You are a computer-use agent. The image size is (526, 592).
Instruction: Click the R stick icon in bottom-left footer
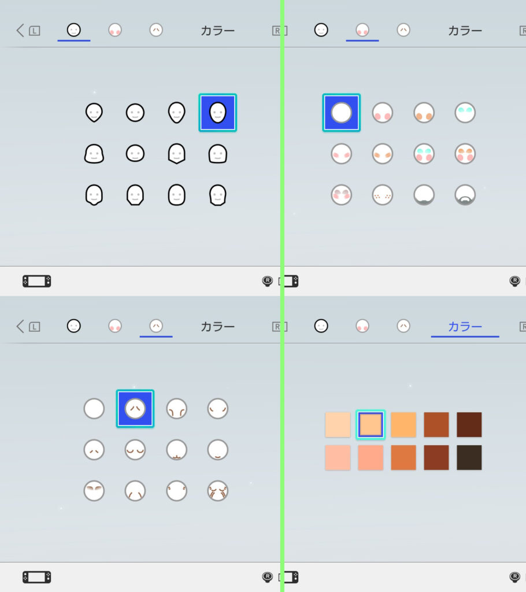tap(268, 578)
